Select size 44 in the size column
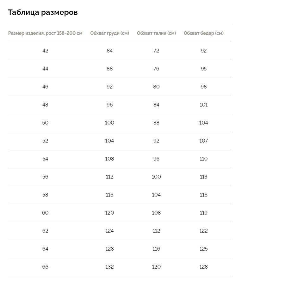Screen dimensions: 285x285 coord(45,69)
